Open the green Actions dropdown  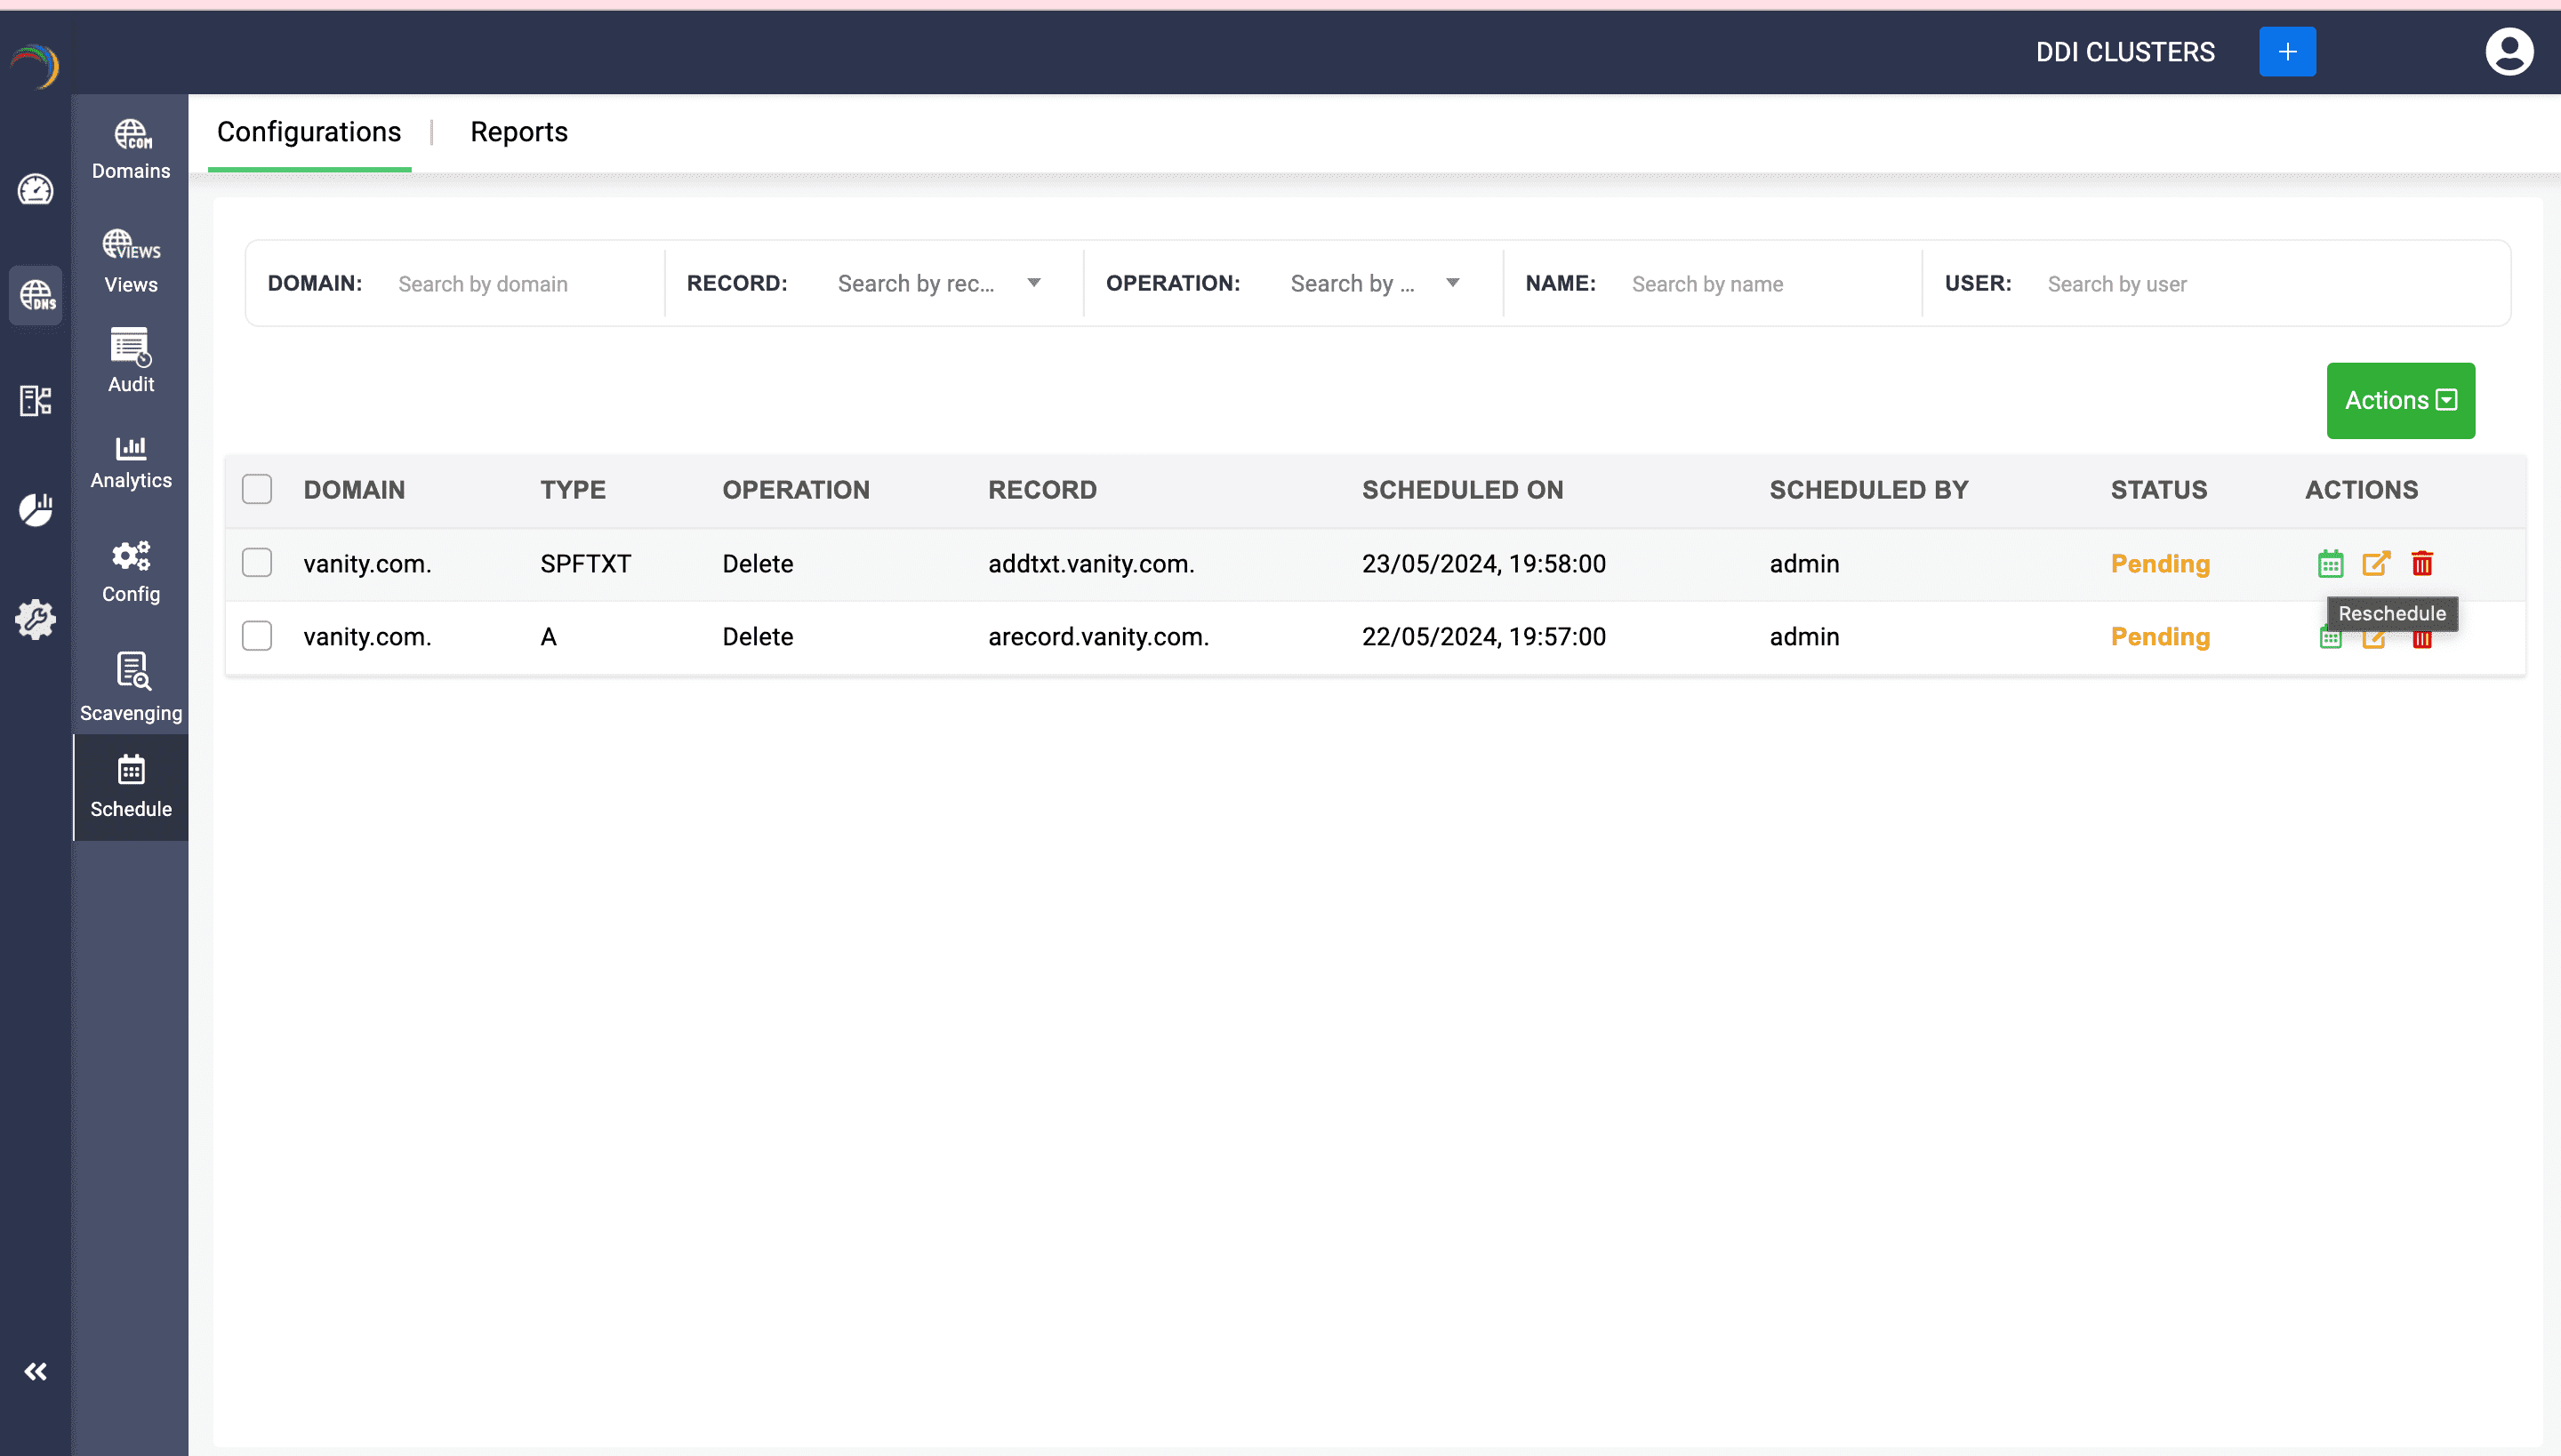(2400, 400)
